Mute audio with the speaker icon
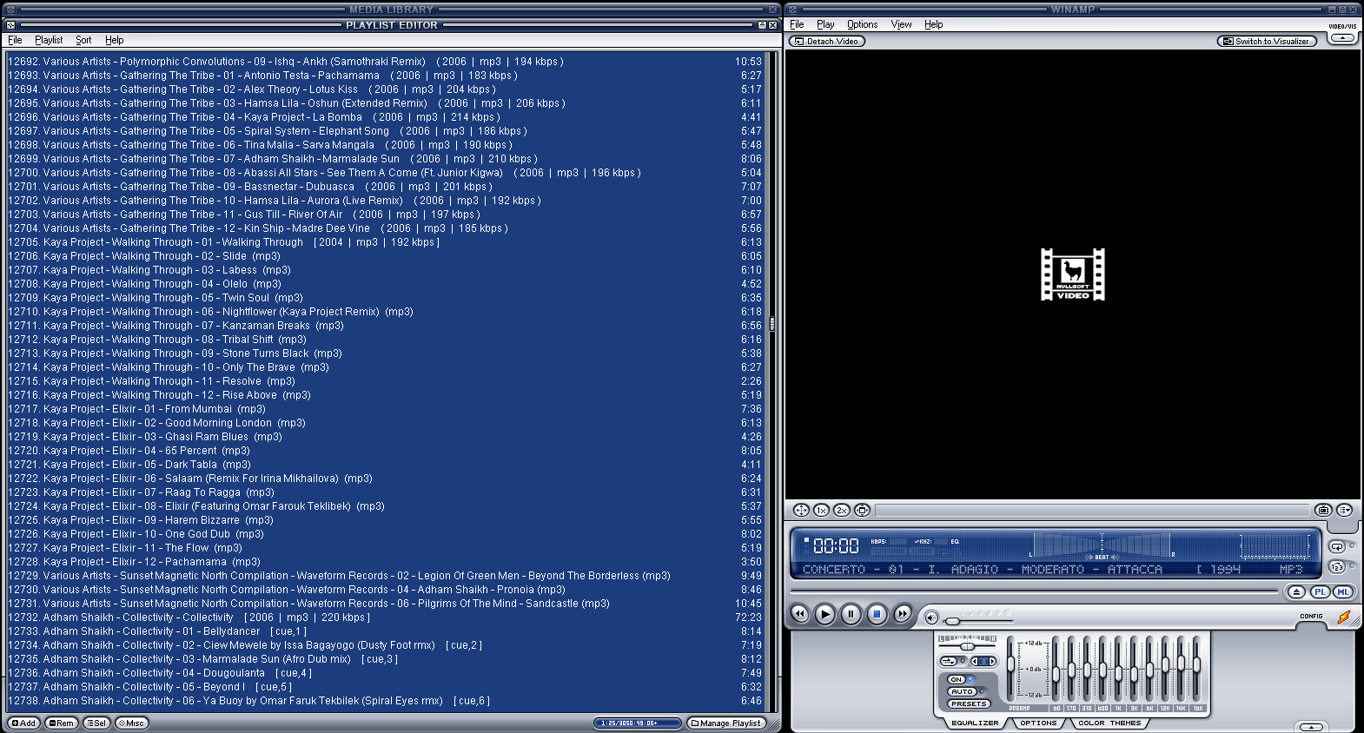The width and height of the screenshot is (1364, 733). (x=931, y=617)
